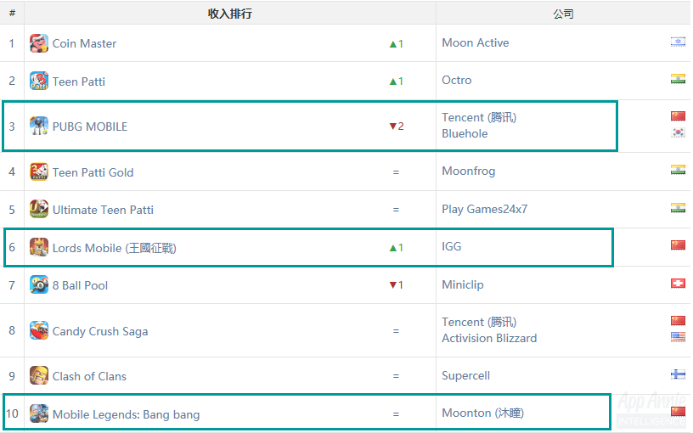Image resolution: width=693 pixels, height=433 pixels.
Task: Open the Lords Mobile app icon
Action: coord(39,247)
